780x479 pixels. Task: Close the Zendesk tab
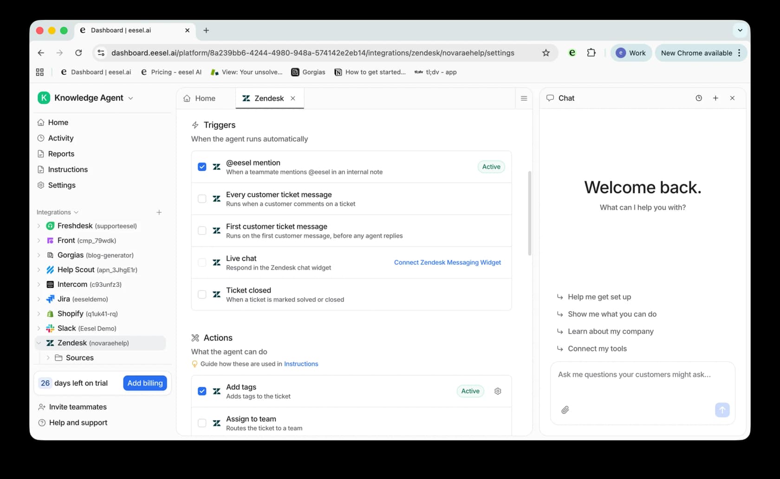point(293,98)
